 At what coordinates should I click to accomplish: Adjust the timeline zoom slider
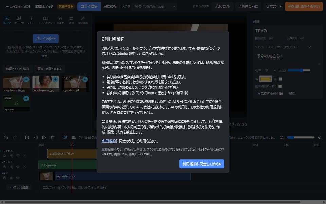[301, 138]
